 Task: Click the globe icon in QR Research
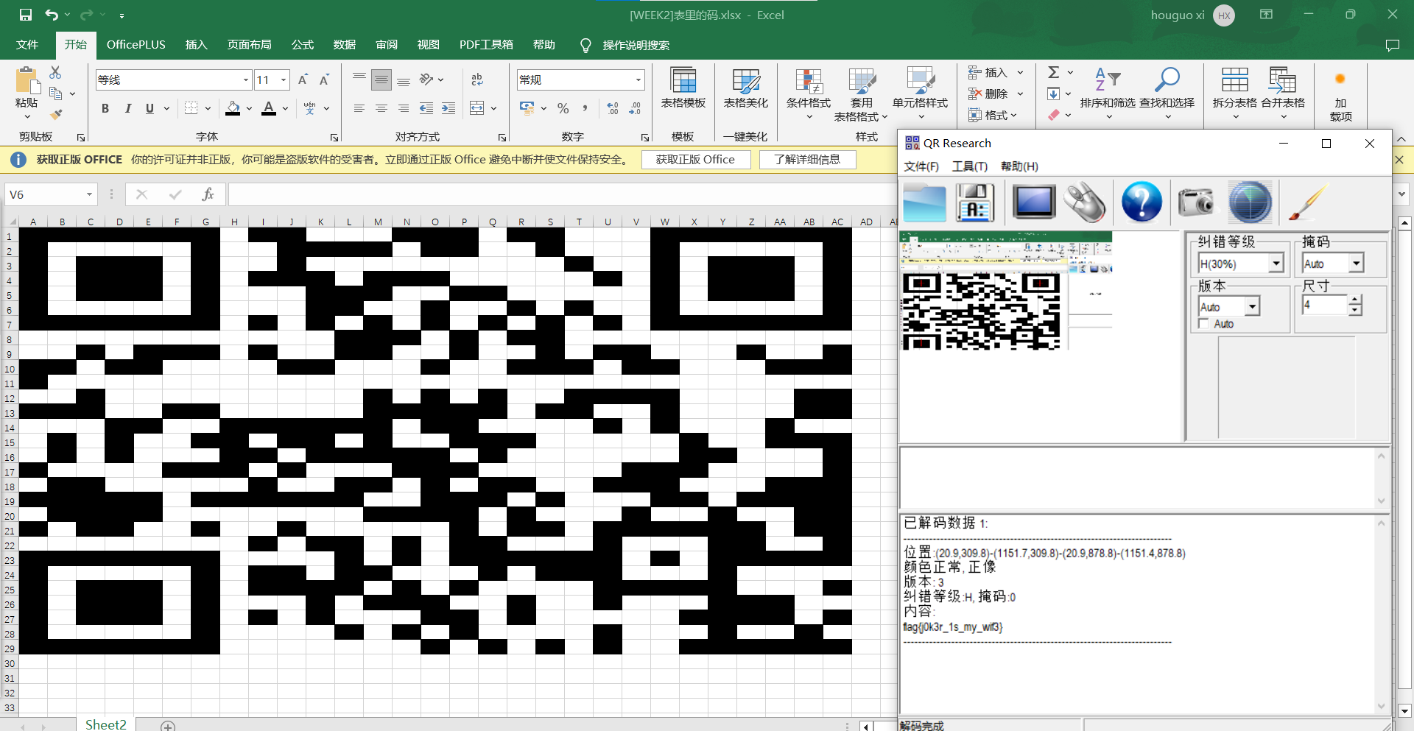pos(1251,202)
